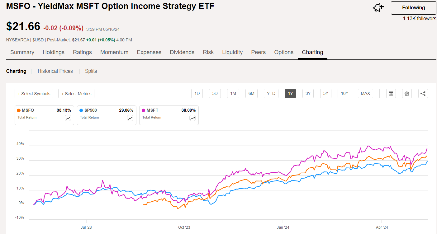Open the chart settings gear icon
The height and width of the screenshot is (234, 437).
(407, 93)
